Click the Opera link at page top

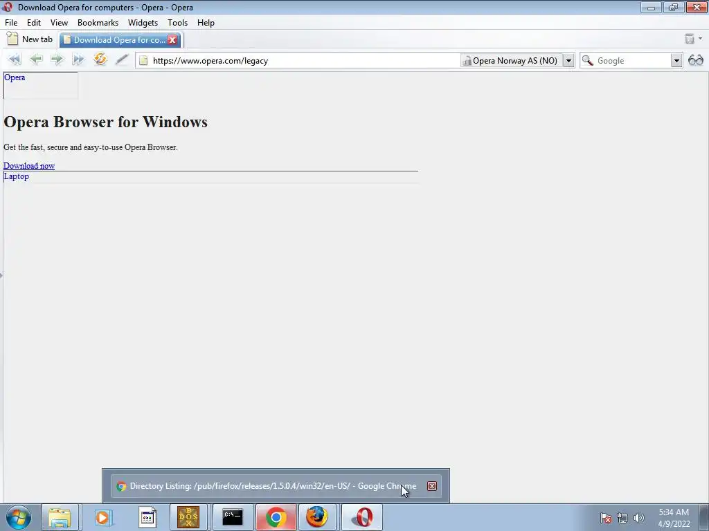(15, 77)
